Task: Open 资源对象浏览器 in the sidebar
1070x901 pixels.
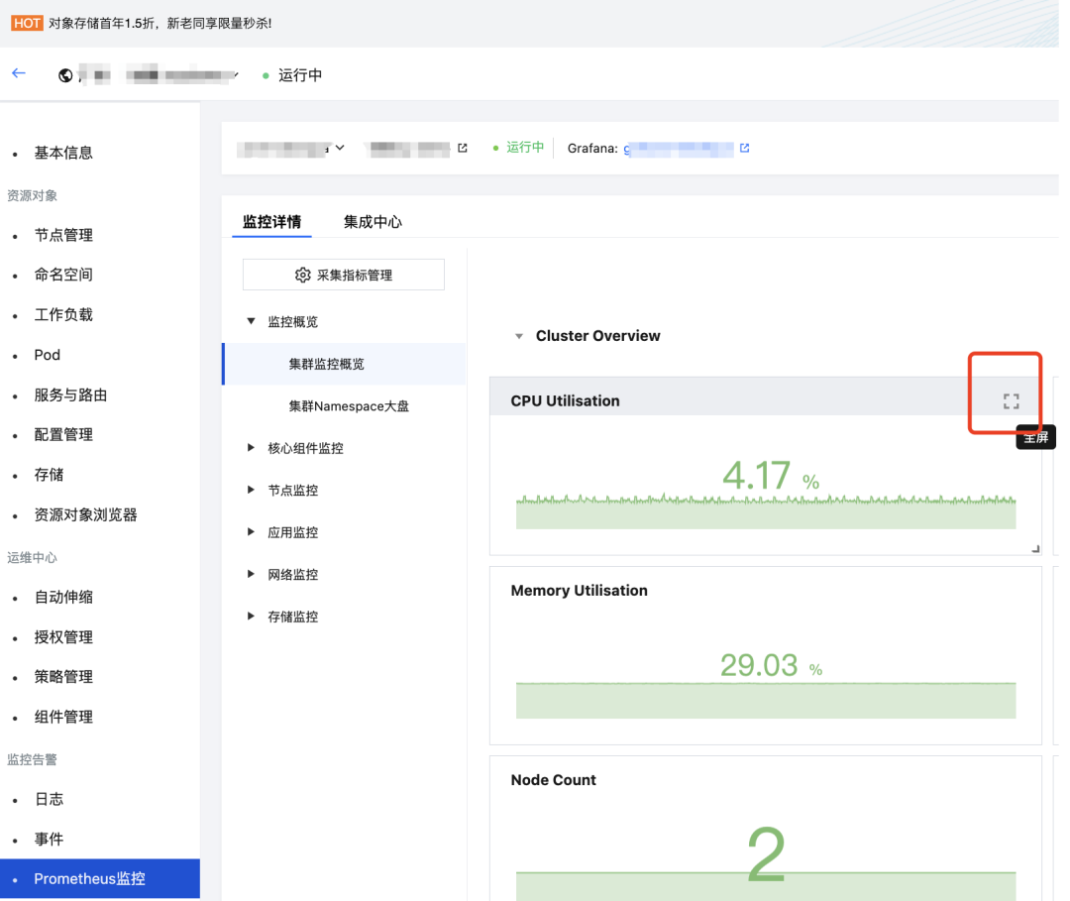Action: (x=86, y=515)
